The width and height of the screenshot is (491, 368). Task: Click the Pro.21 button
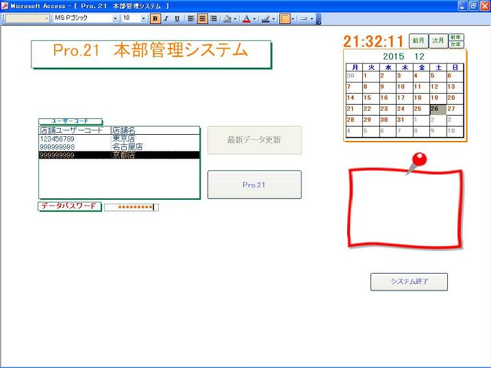(254, 185)
